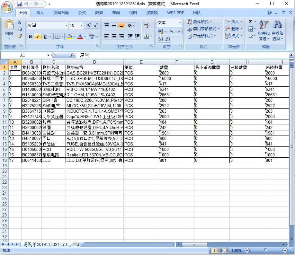The width and height of the screenshot is (295, 255).
Task: Click the Center align text icon
Action: click(114, 36)
